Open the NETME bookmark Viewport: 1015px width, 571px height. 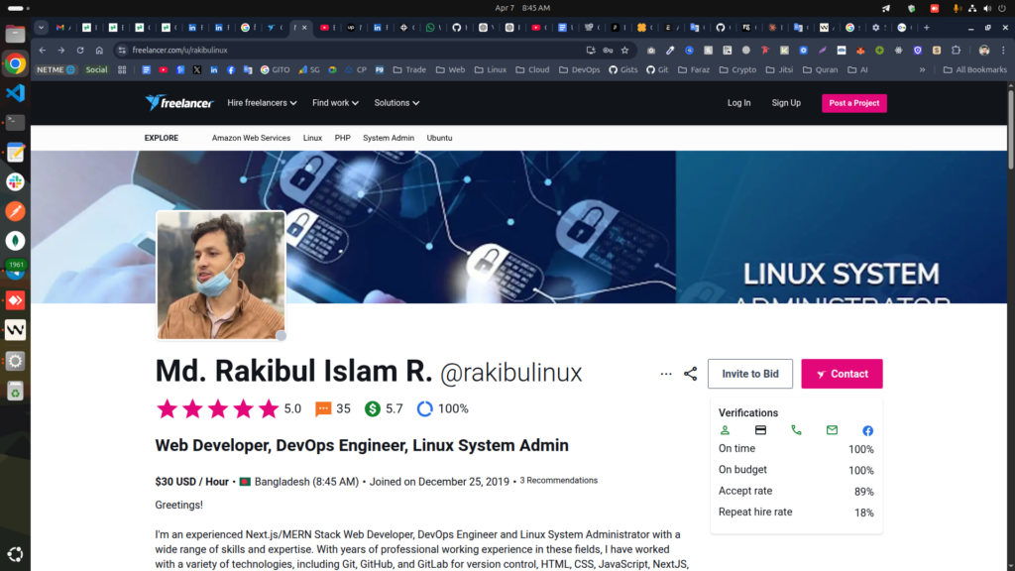[56, 69]
